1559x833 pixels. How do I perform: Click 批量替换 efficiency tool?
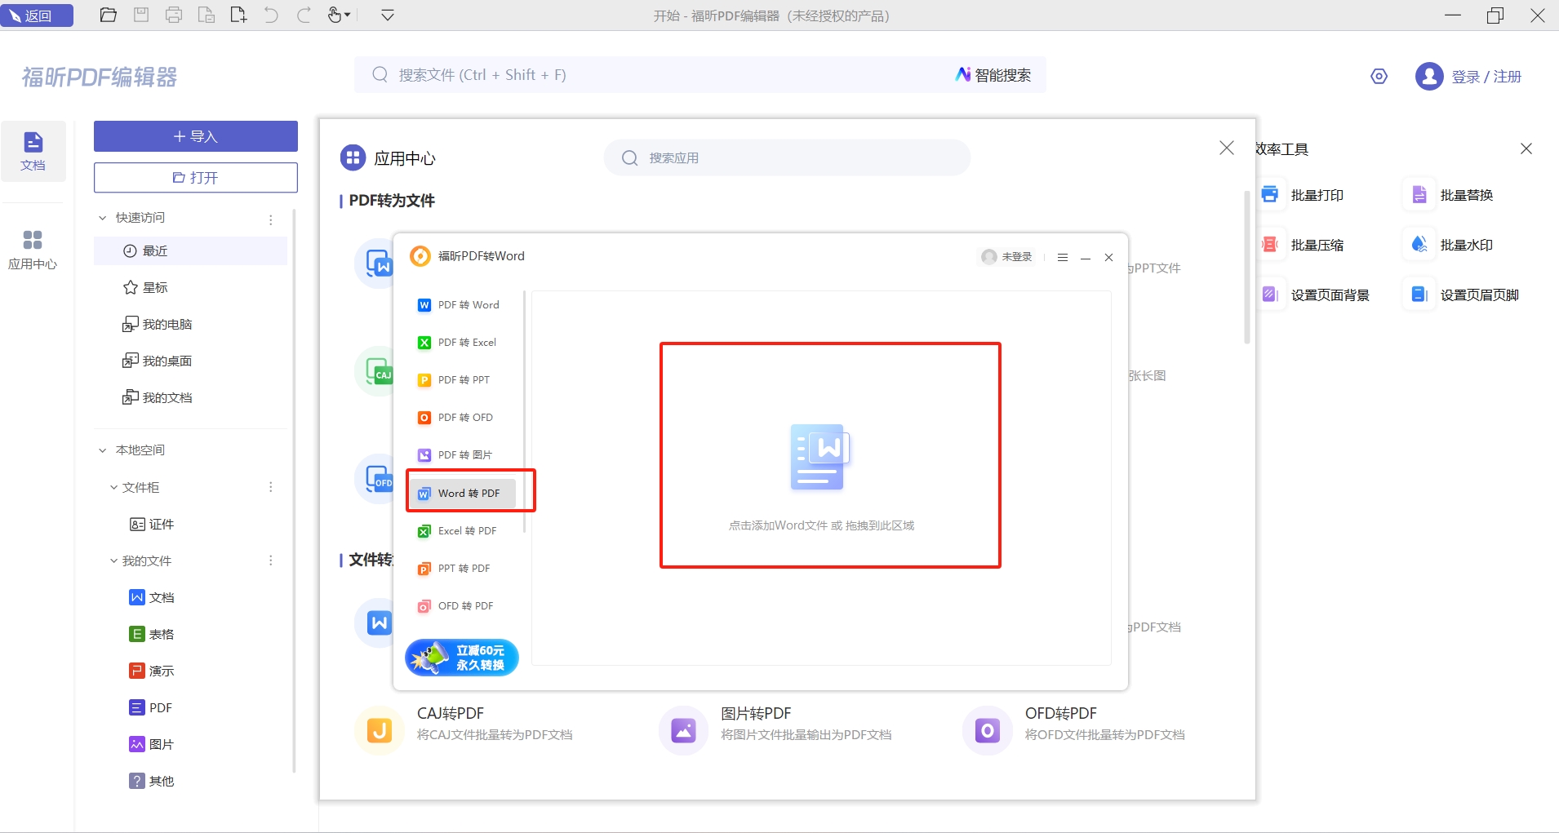click(x=1450, y=195)
